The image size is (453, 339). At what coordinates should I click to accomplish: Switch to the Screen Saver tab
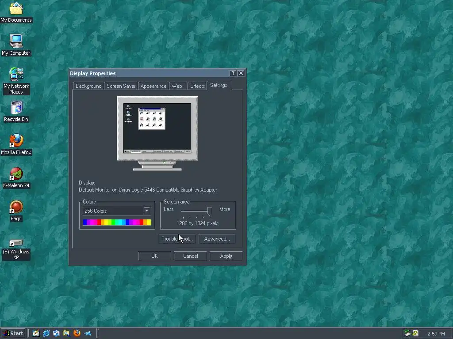[121, 86]
